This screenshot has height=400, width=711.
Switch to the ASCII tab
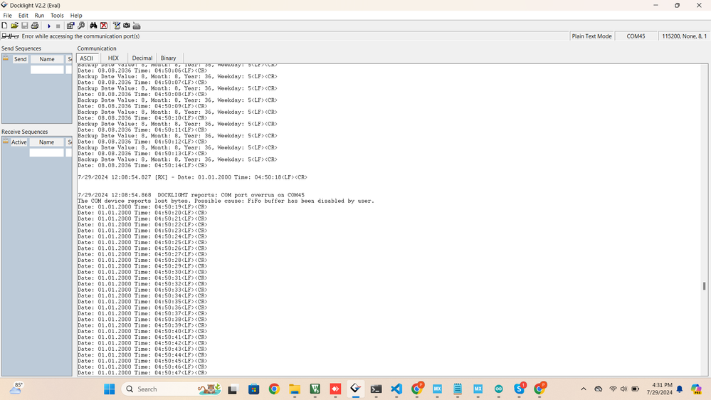[x=87, y=58]
